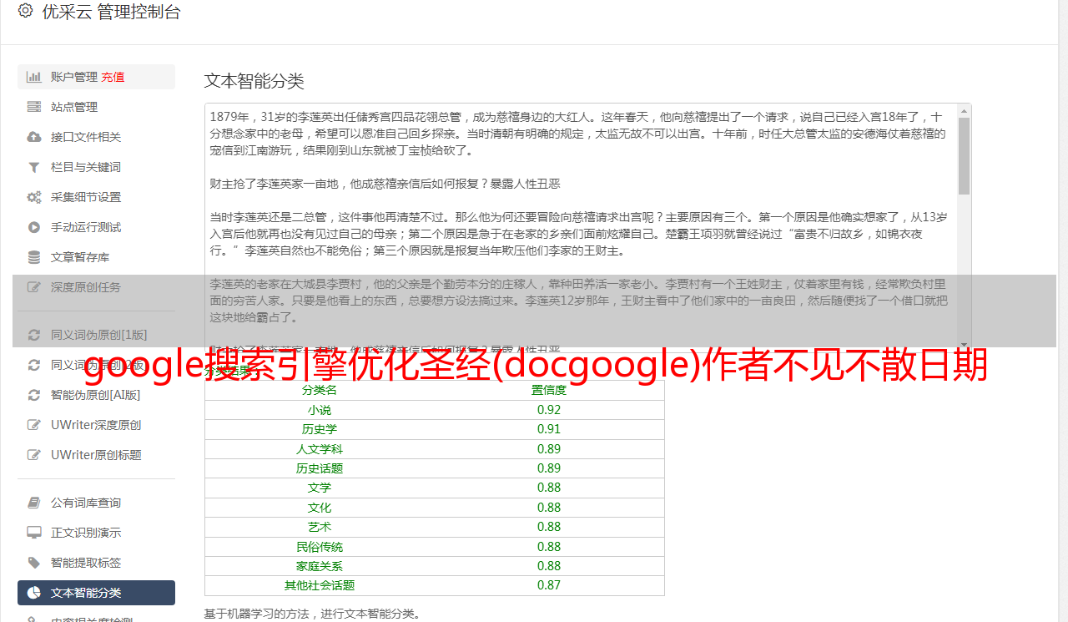1068x622 pixels.
Task: Select the 民俗传统 category cell
Action: [x=320, y=547]
